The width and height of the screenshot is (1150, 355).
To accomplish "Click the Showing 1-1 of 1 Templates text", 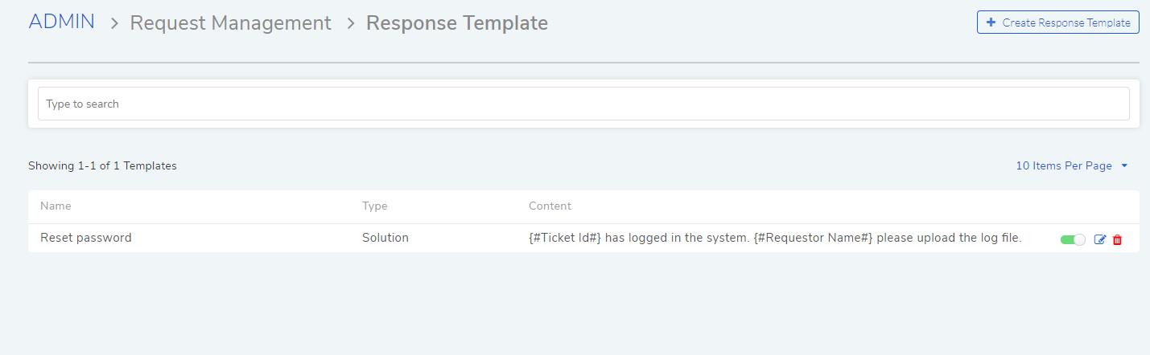I will point(102,165).
